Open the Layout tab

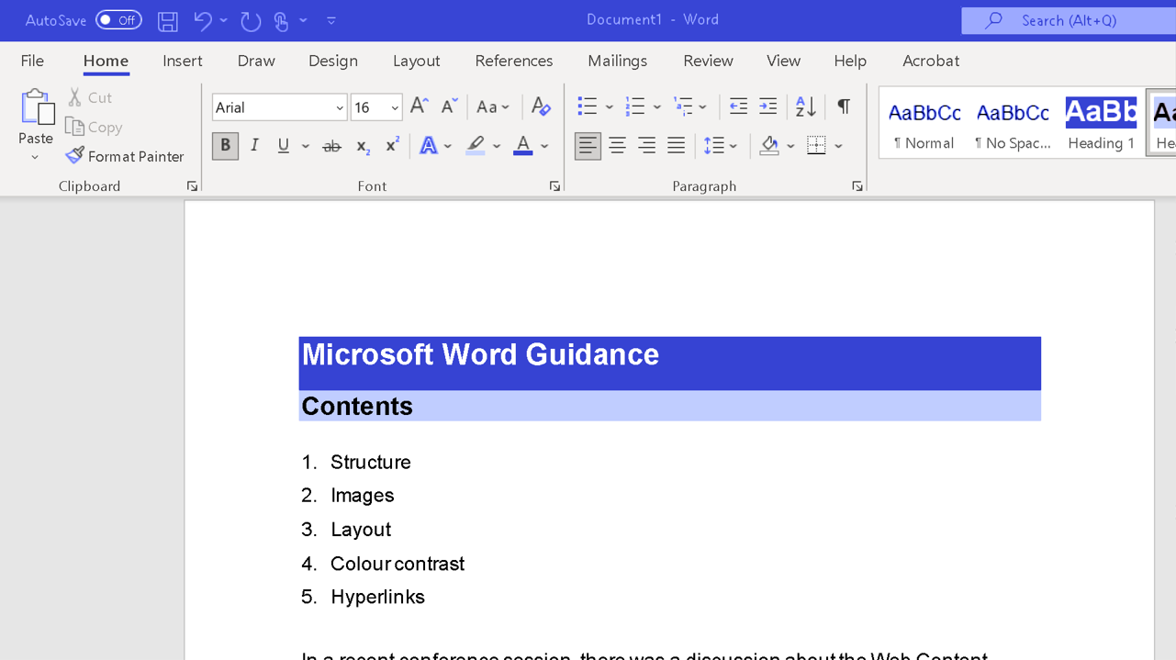(417, 61)
